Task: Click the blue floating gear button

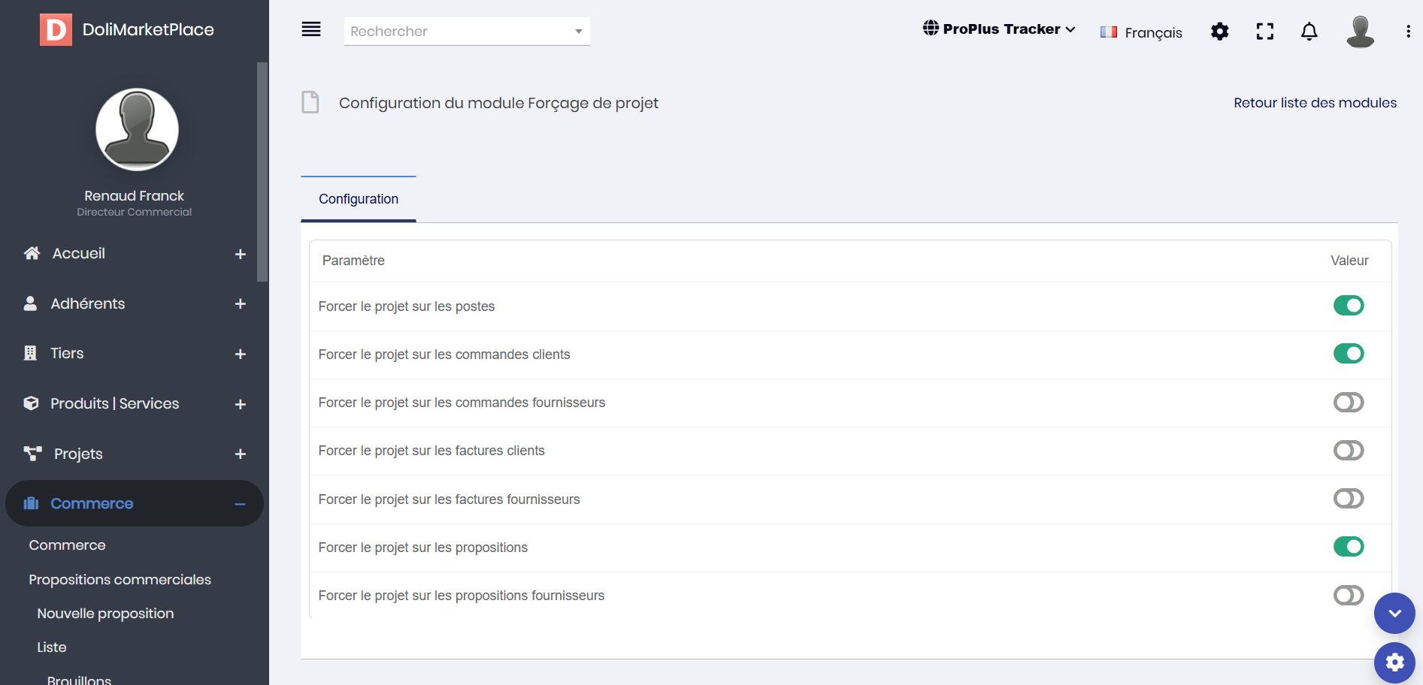Action: [1394, 662]
